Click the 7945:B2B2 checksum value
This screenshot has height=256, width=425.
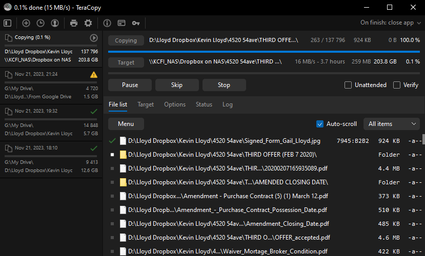tap(353, 141)
